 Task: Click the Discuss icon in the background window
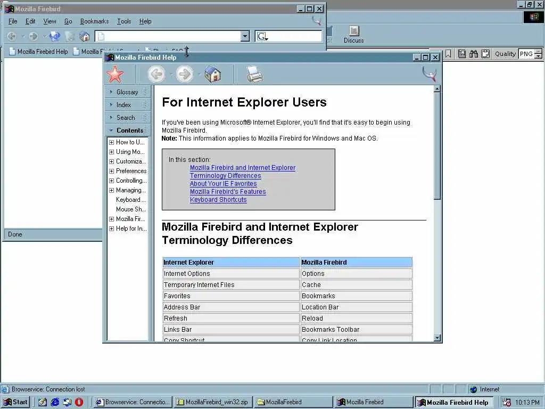[x=354, y=35]
